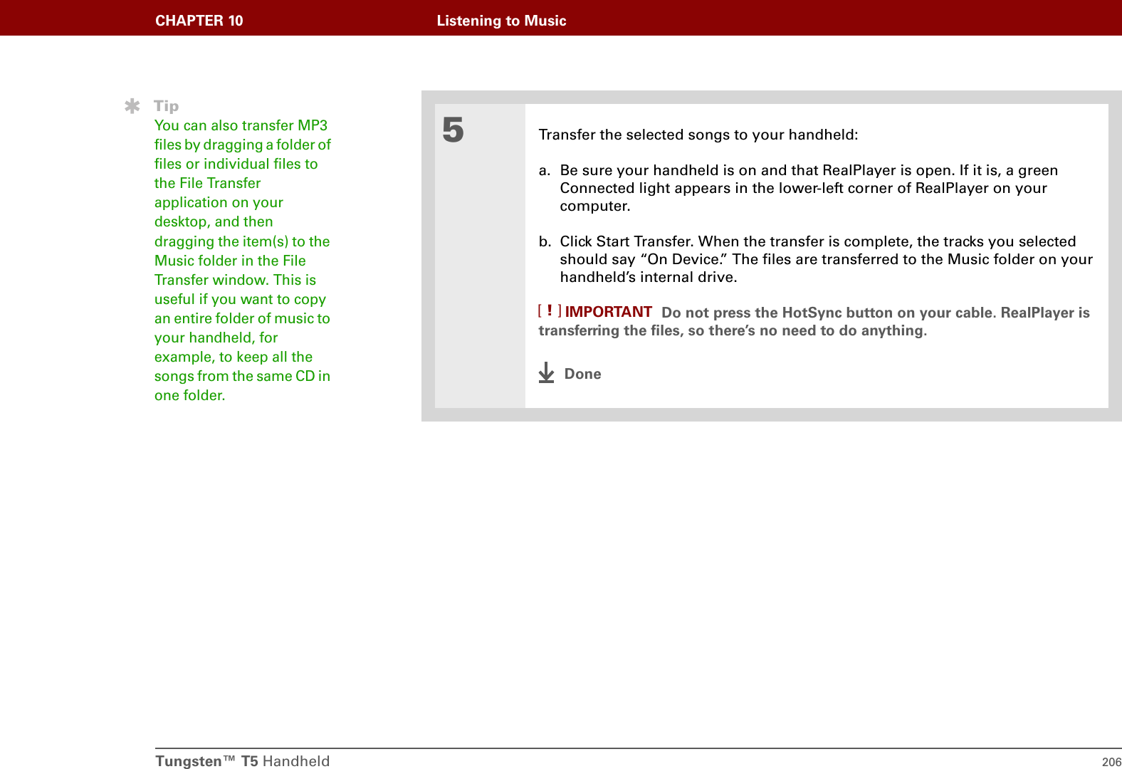Click the red IMPORTANT label

point(609,312)
